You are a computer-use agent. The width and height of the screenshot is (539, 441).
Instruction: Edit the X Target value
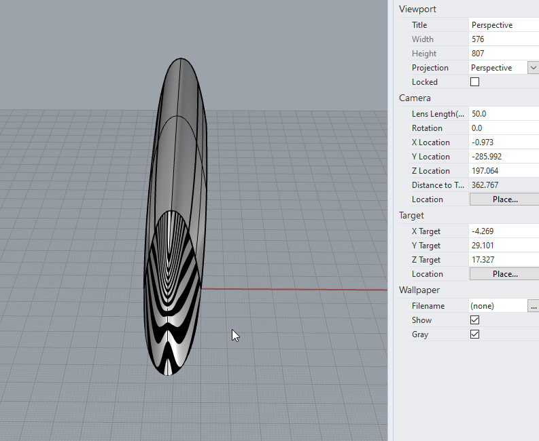504,231
